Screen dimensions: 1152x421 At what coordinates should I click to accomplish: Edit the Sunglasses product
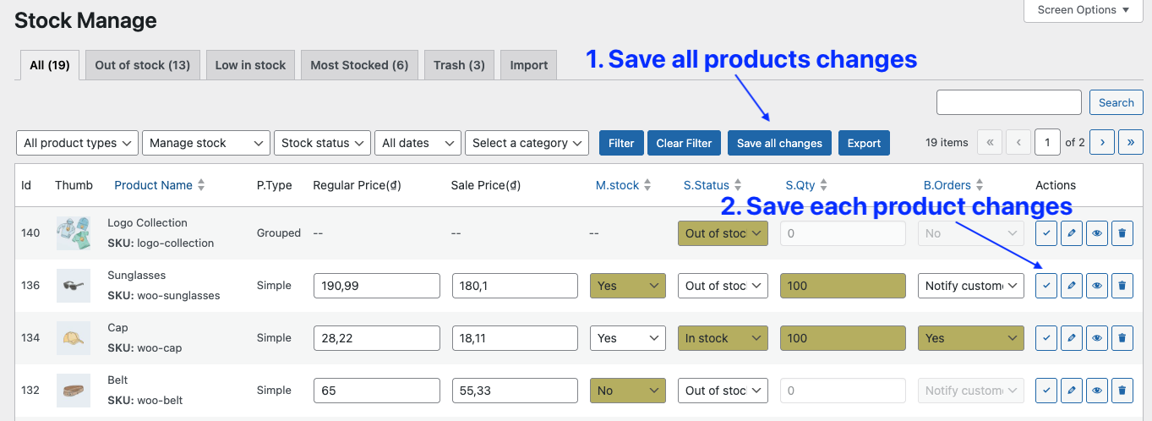[x=1072, y=286]
